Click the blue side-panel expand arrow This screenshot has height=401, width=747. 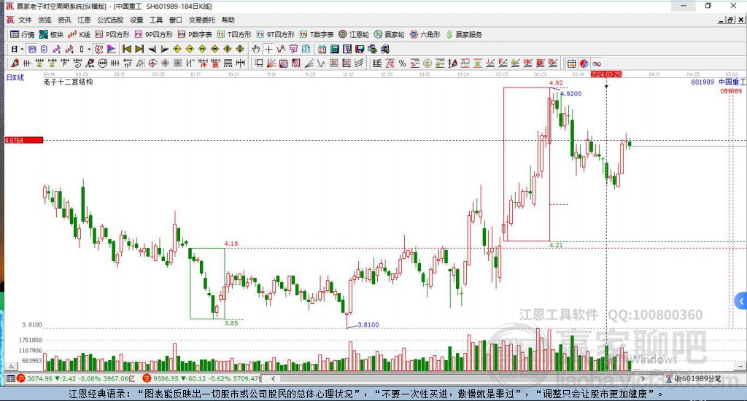coord(741,301)
